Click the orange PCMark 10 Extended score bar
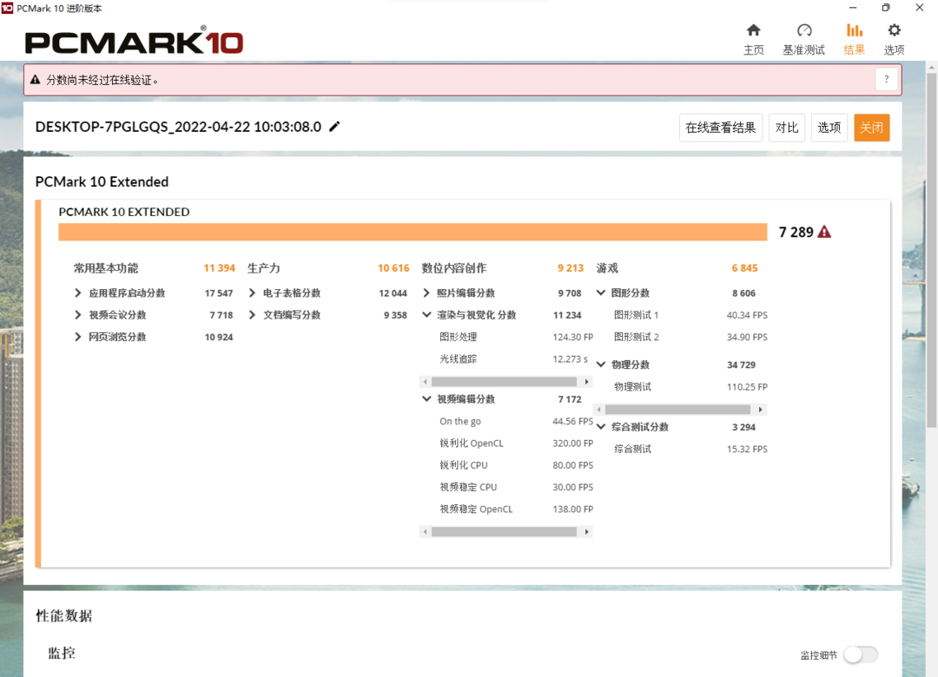938x677 pixels. (x=413, y=232)
